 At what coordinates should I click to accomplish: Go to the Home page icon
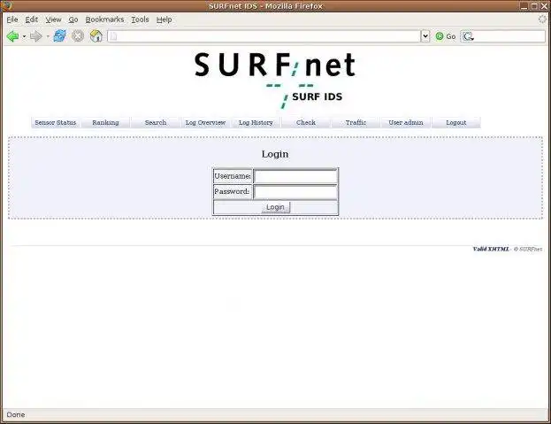(x=96, y=36)
